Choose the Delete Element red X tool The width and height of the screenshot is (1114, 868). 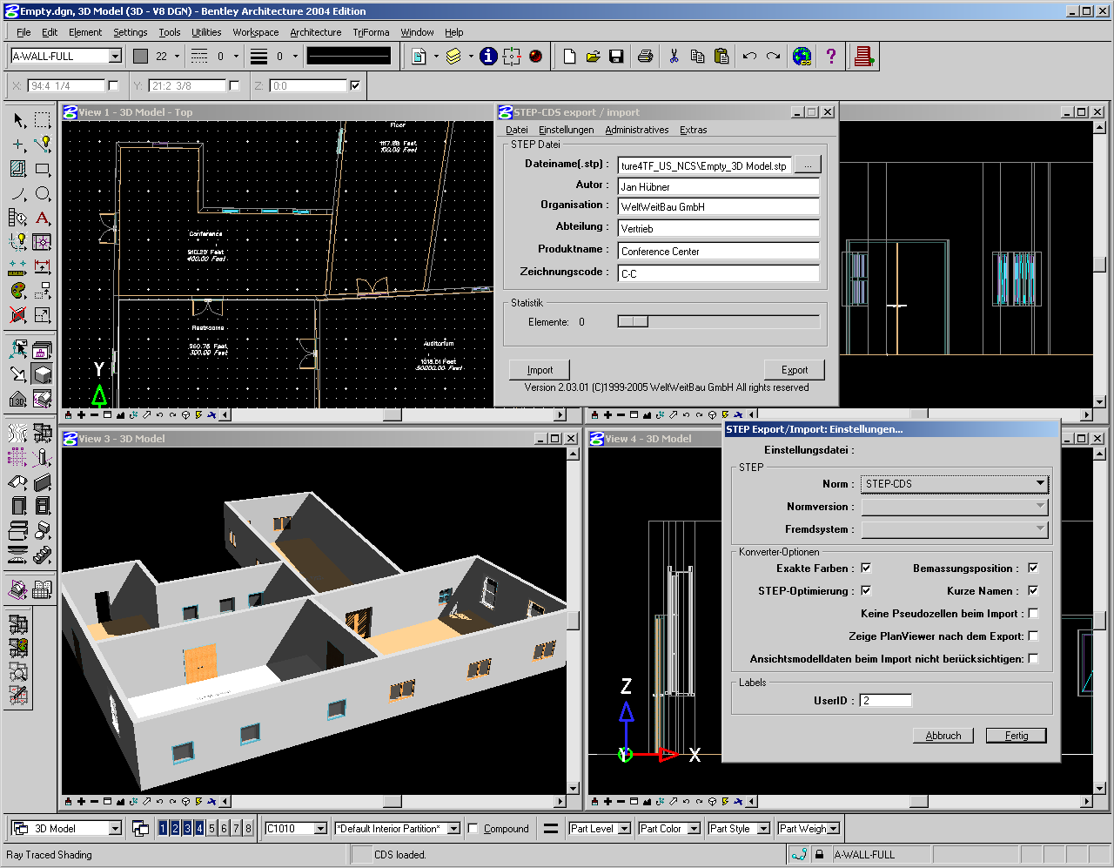(x=18, y=315)
